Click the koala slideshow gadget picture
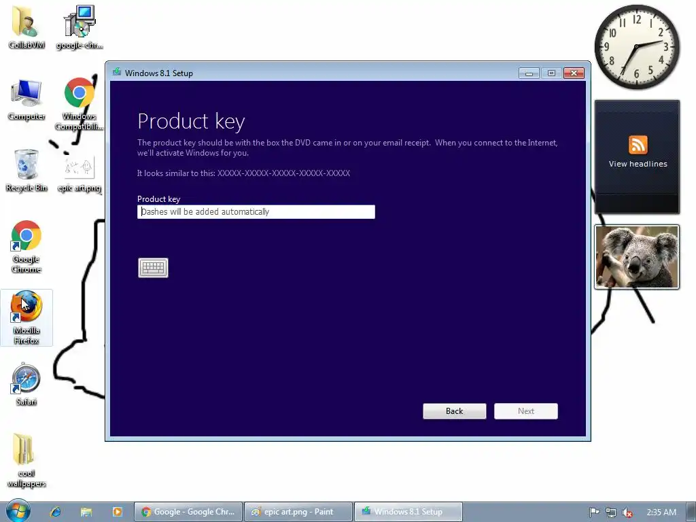Image resolution: width=696 pixels, height=522 pixels. coord(637,257)
